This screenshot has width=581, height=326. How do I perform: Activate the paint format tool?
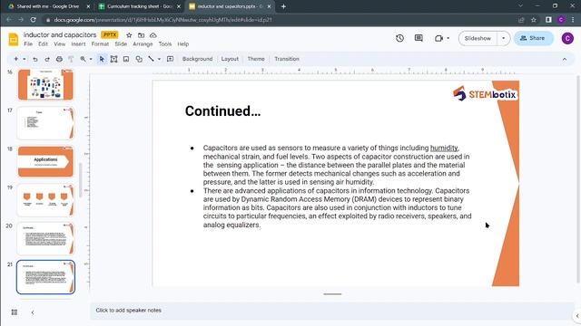[x=71, y=59]
